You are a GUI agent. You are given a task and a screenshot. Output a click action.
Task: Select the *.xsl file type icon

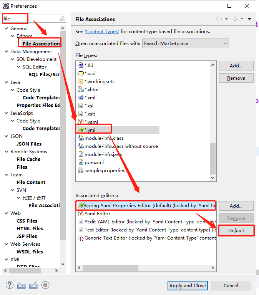(81, 106)
